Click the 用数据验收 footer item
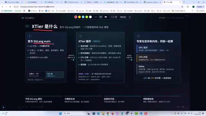The height and width of the screenshot is (116, 206). 162,100
